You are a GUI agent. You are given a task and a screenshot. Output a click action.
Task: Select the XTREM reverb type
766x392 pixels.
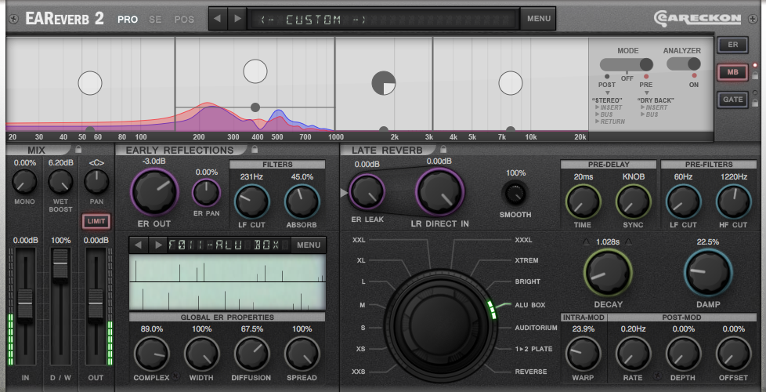(x=526, y=260)
